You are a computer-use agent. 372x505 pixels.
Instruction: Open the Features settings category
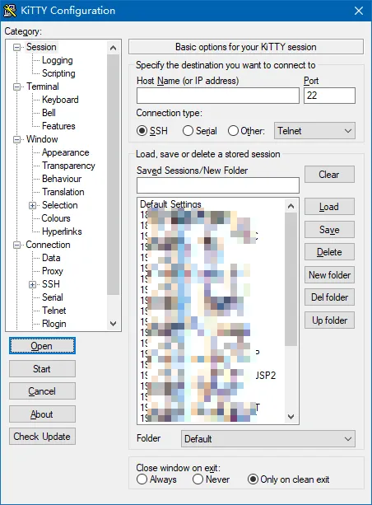[x=58, y=126]
